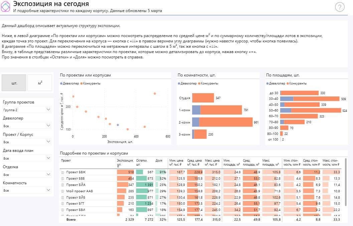Image resolution: width=353 pixels, height=226 pixels.
Task: Expand the Проект БГТ row
Action: [x=62, y=204]
